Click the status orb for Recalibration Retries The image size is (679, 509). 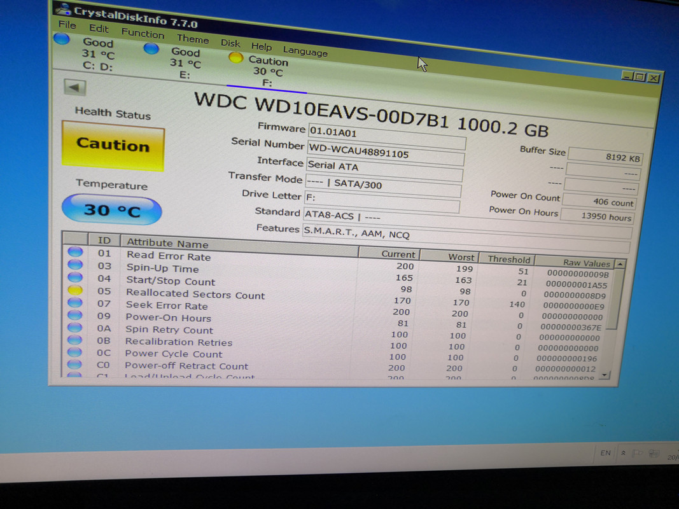(75, 340)
